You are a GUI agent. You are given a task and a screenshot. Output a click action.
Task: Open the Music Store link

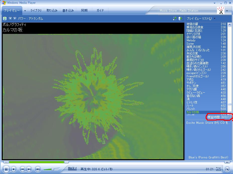click(168, 11)
